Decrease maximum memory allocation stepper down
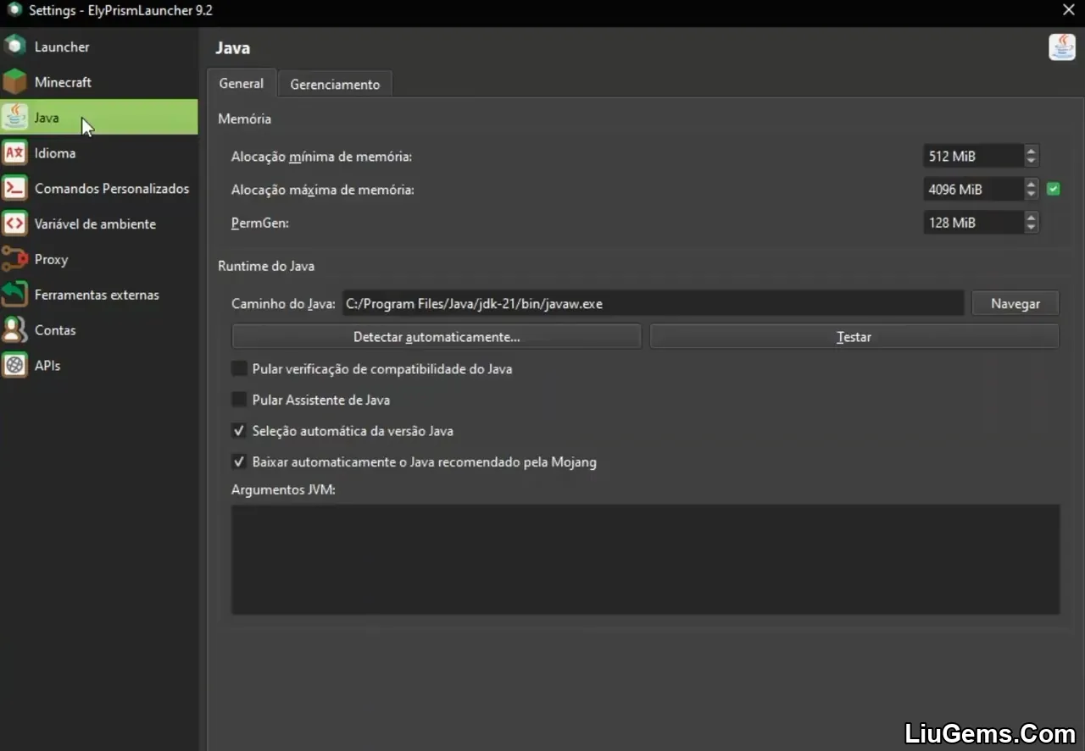The image size is (1085, 751). point(1031,194)
